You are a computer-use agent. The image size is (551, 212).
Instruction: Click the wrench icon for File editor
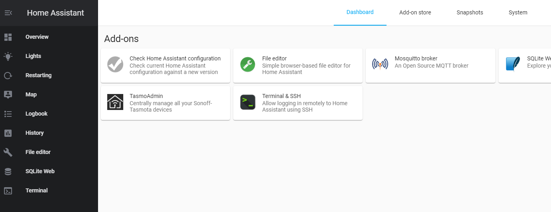pos(8,152)
